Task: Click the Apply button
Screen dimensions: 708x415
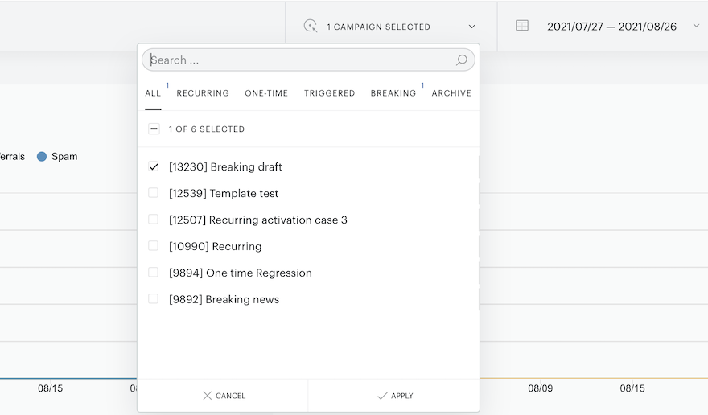Action: (394, 396)
